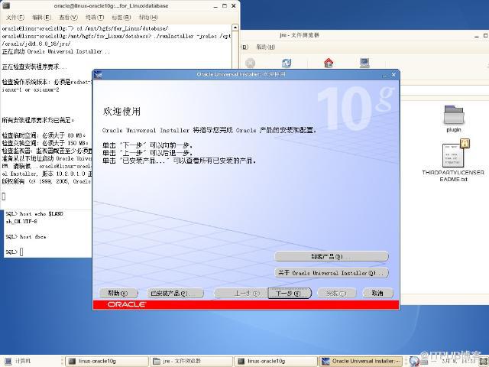Viewport: 489px width, 367px height.
Task: Click the Home icon in jre file browser
Action: click(x=329, y=63)
